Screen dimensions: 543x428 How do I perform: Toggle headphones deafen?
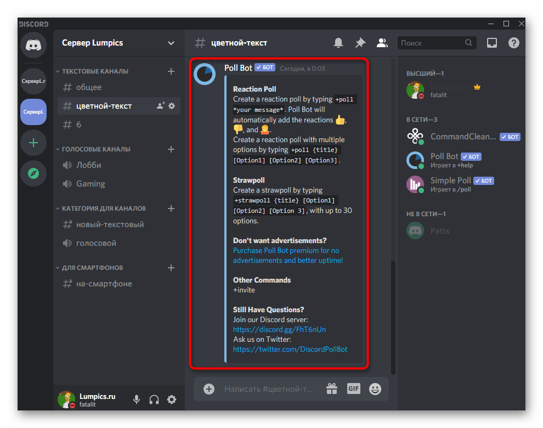pyautogui.click(x=154, y=399)
